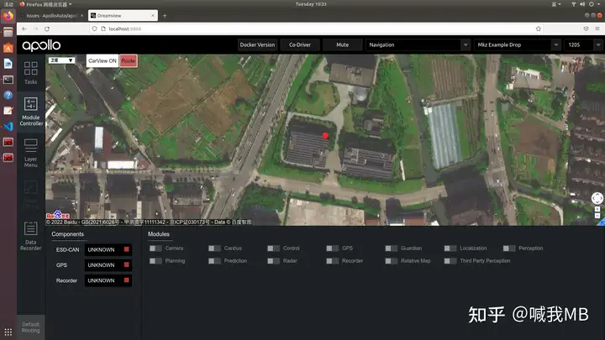This screenshot has width=605, height=340.
Task: Open Firefox hamburger menu
Action: click(x=597, y=29)
